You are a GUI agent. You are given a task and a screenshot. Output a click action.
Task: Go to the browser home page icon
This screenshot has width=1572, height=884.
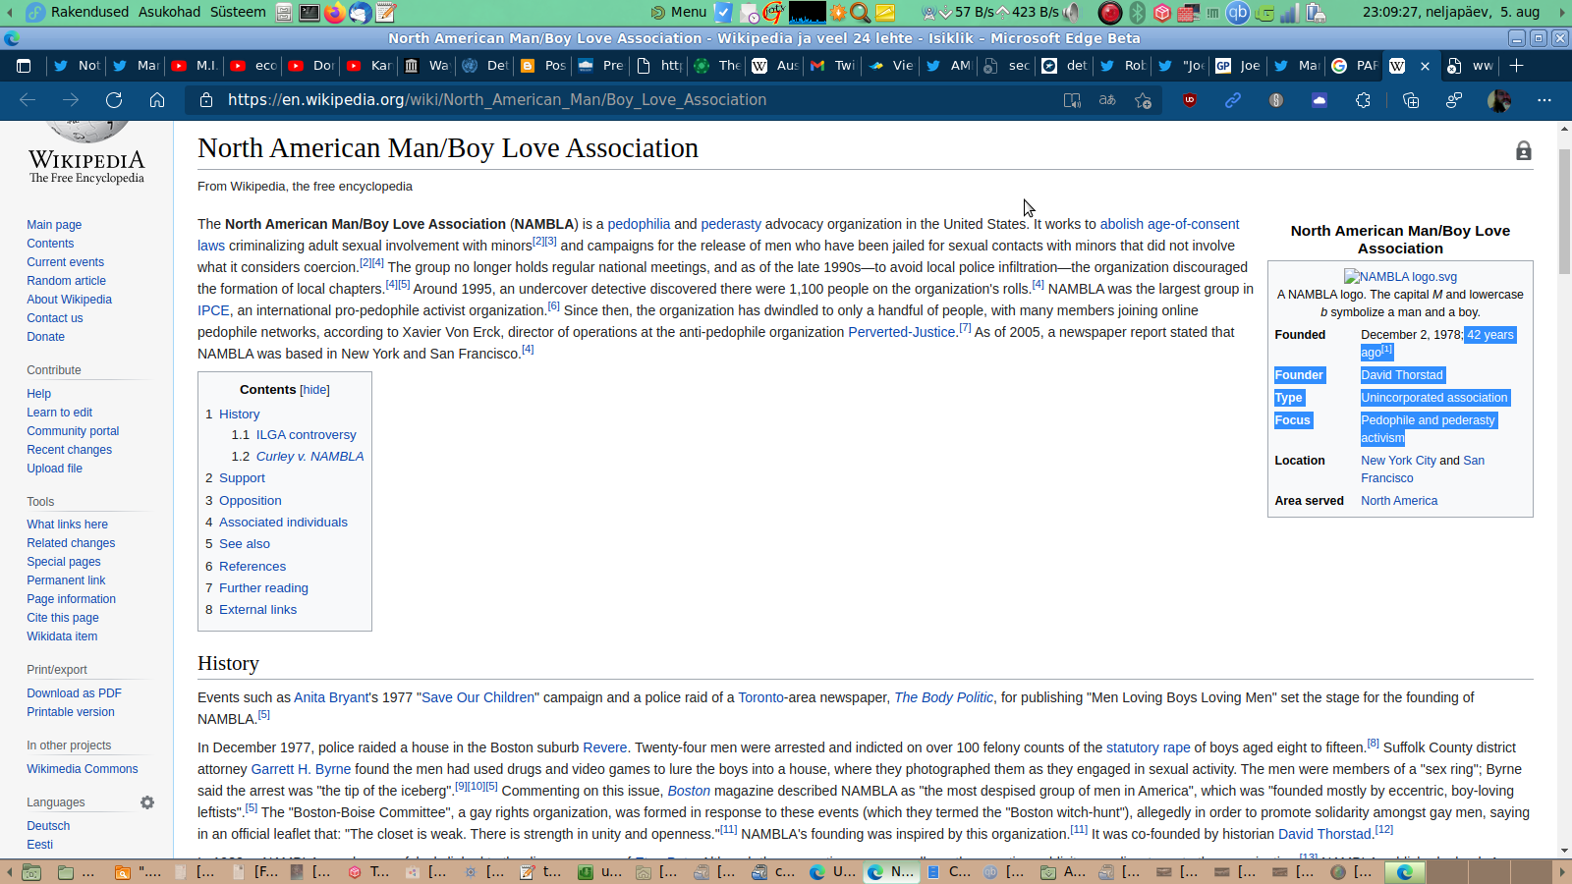click(157, 100)
